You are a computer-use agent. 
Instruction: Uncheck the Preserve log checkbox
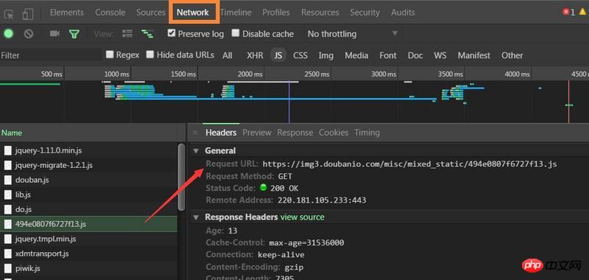(172, 33)
